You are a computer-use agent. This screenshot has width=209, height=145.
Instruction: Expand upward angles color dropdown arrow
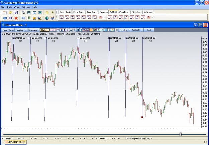104,17
